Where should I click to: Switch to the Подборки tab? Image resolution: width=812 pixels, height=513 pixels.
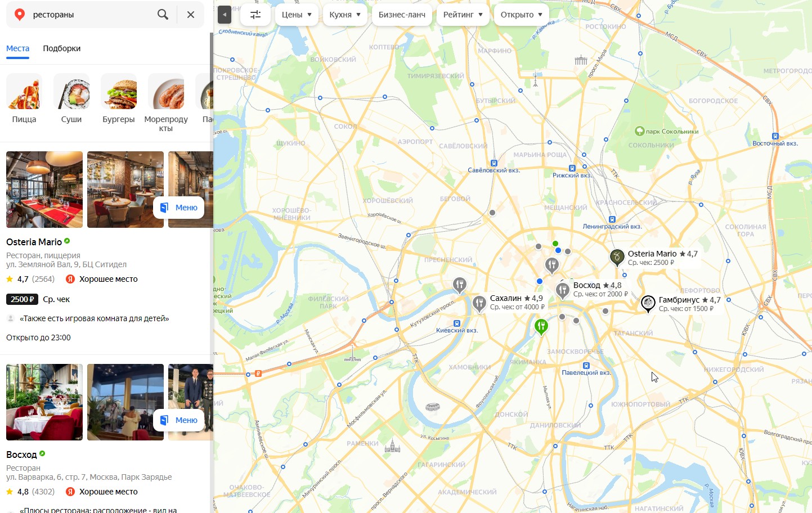[x=61, y=48]
